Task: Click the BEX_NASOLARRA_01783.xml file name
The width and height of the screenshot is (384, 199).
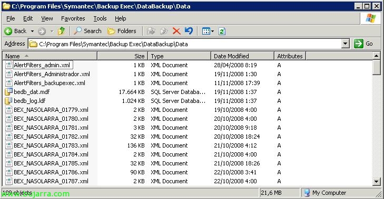Action: (51, 145)
